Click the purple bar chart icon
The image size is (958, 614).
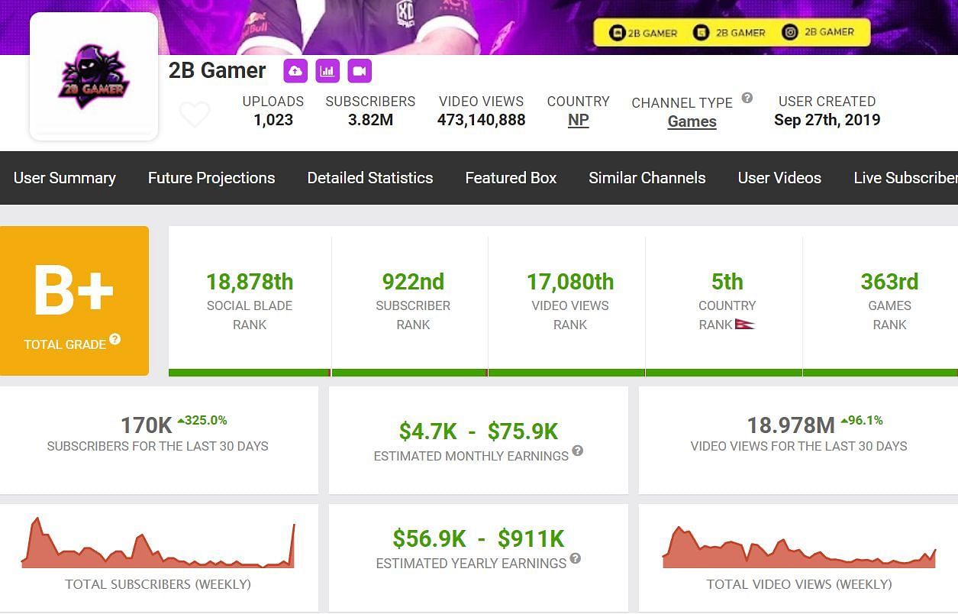tap(327, 71)
